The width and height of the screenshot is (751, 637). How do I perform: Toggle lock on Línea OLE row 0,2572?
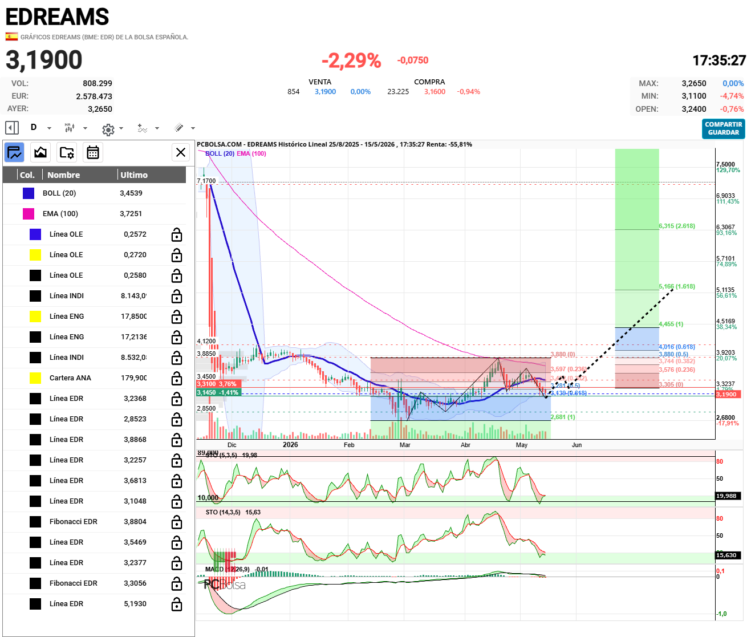tap(177, 234)
